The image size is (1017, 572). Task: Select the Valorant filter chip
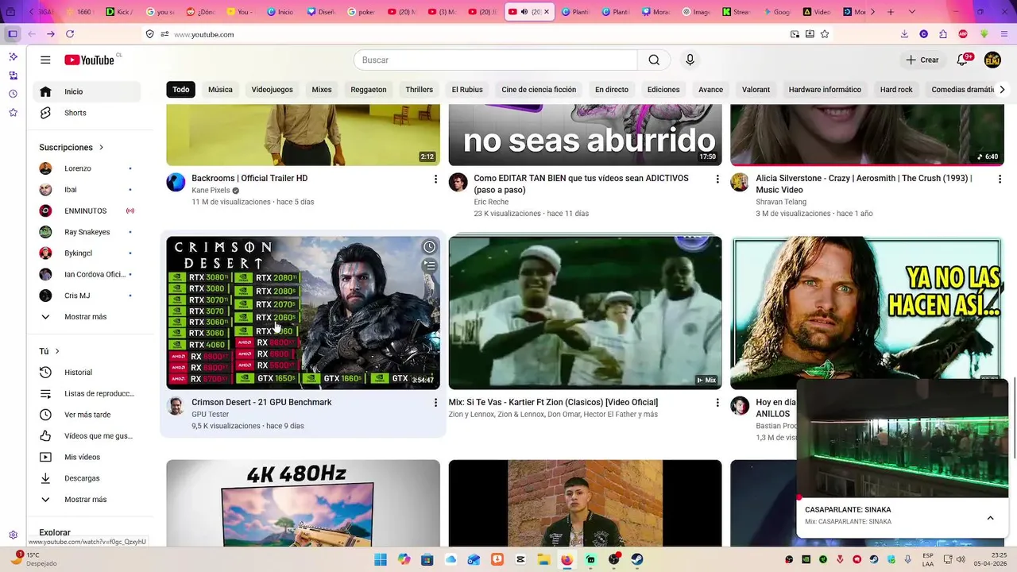756,90
